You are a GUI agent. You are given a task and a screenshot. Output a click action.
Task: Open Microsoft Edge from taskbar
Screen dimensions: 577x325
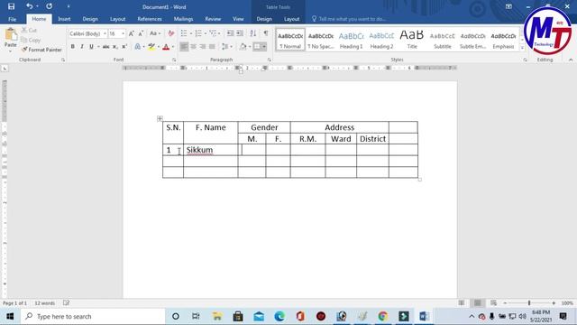tap(279, 316)
